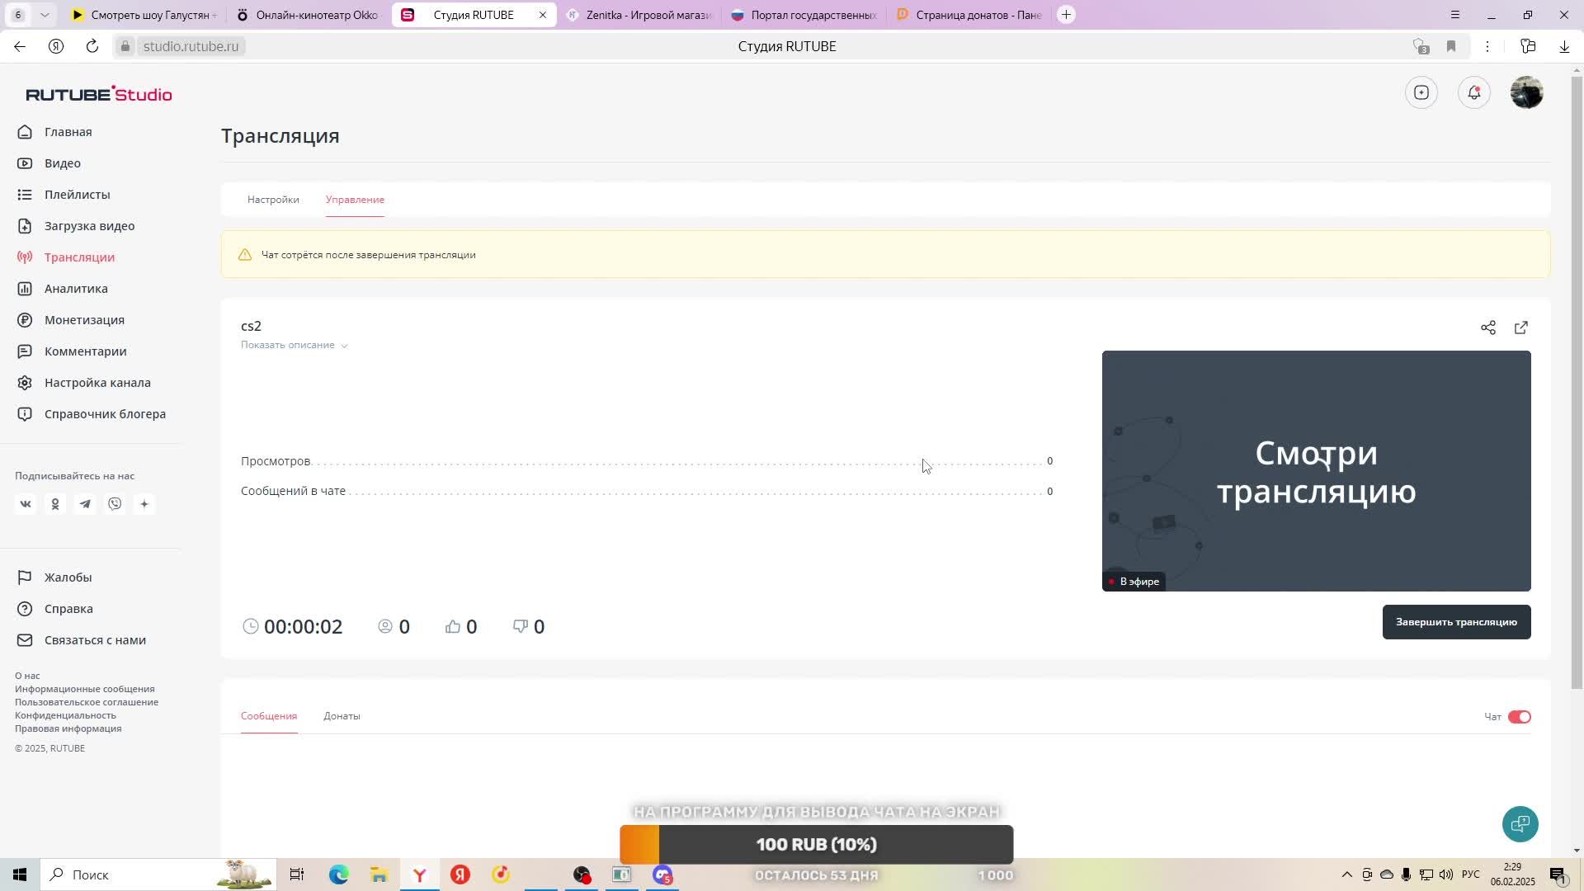
Task: Switch to Страница донатов browser tab
Action: [x=969, y=15]
